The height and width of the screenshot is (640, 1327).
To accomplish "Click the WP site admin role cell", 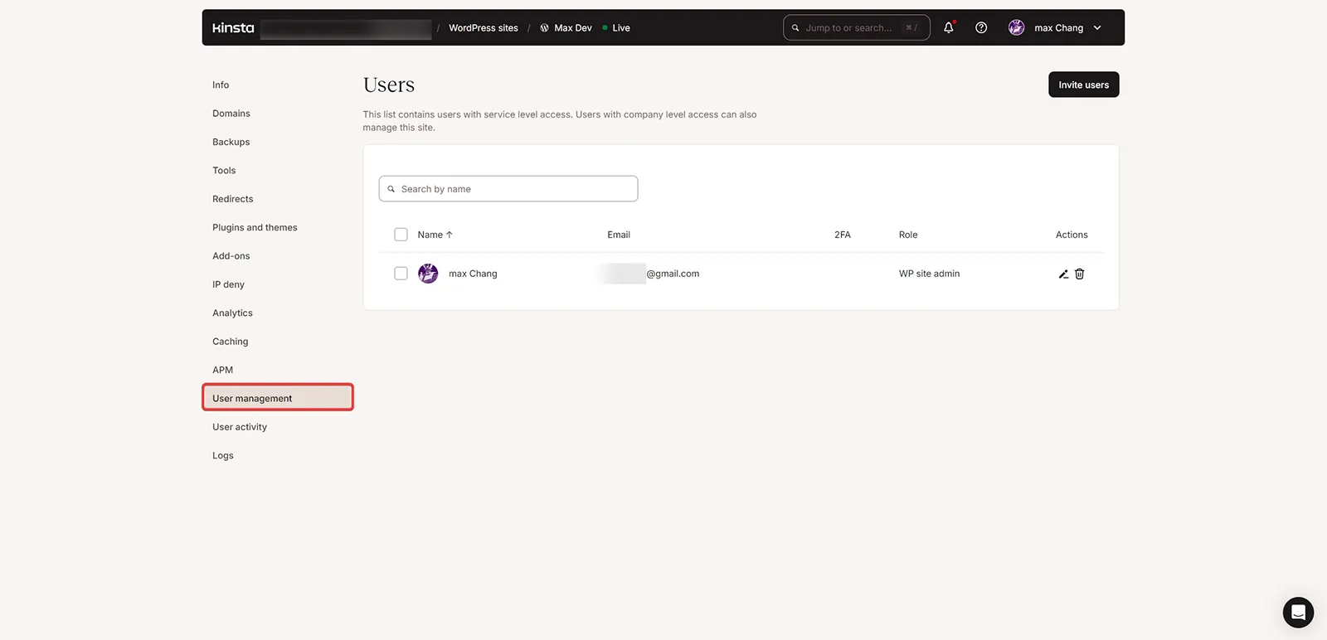I will click(x=929, y=274).
